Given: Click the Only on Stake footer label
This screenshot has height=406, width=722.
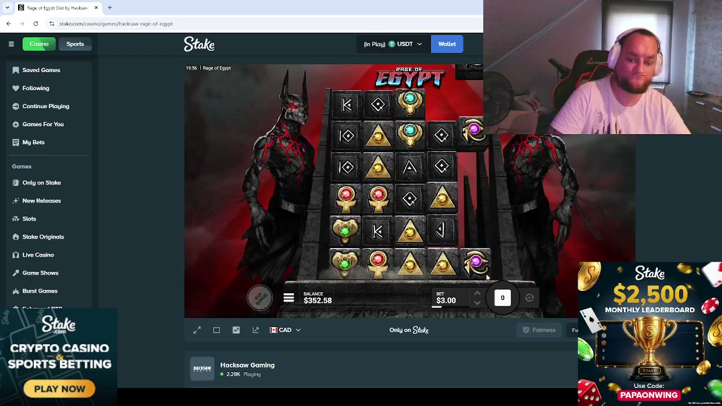Looking at the screenshot, I should point(409,330).
